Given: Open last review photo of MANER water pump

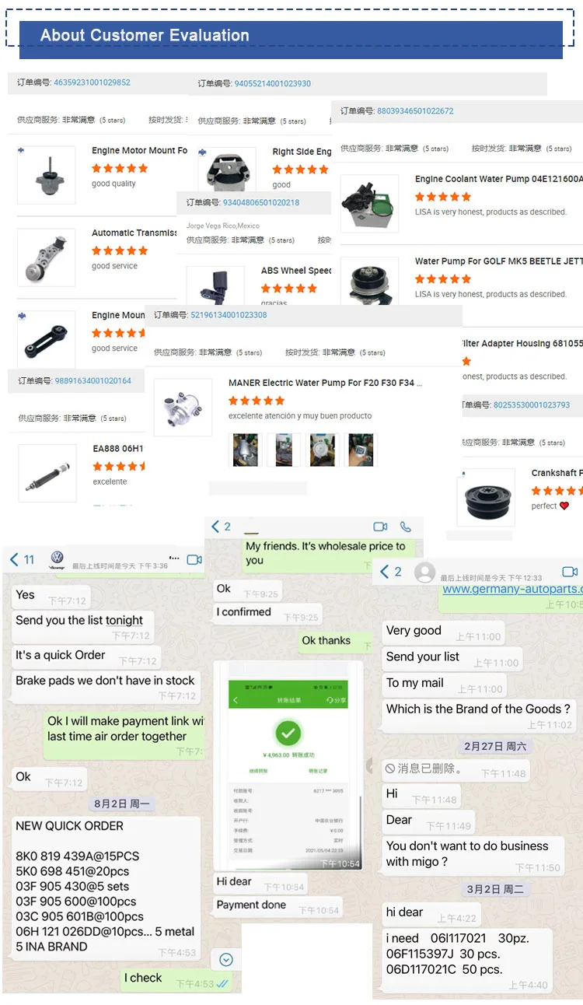Looking at the screenshot, I should tap(361, 450).
